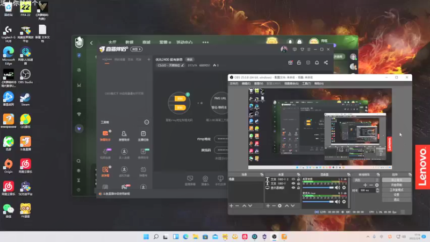Add a scene transition with plus icon

365,185
